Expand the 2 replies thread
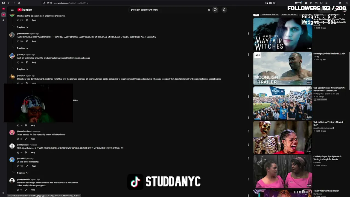Viewport: 350px width, 197px height. (22, 69)
